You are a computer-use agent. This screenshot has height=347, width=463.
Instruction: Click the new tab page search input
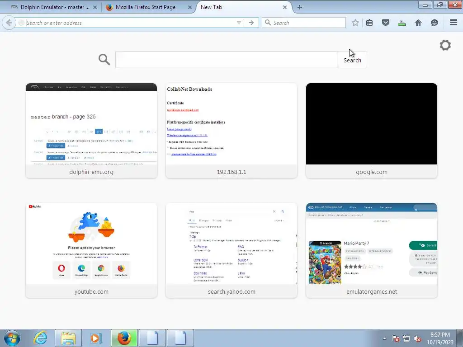click(227, 60)
